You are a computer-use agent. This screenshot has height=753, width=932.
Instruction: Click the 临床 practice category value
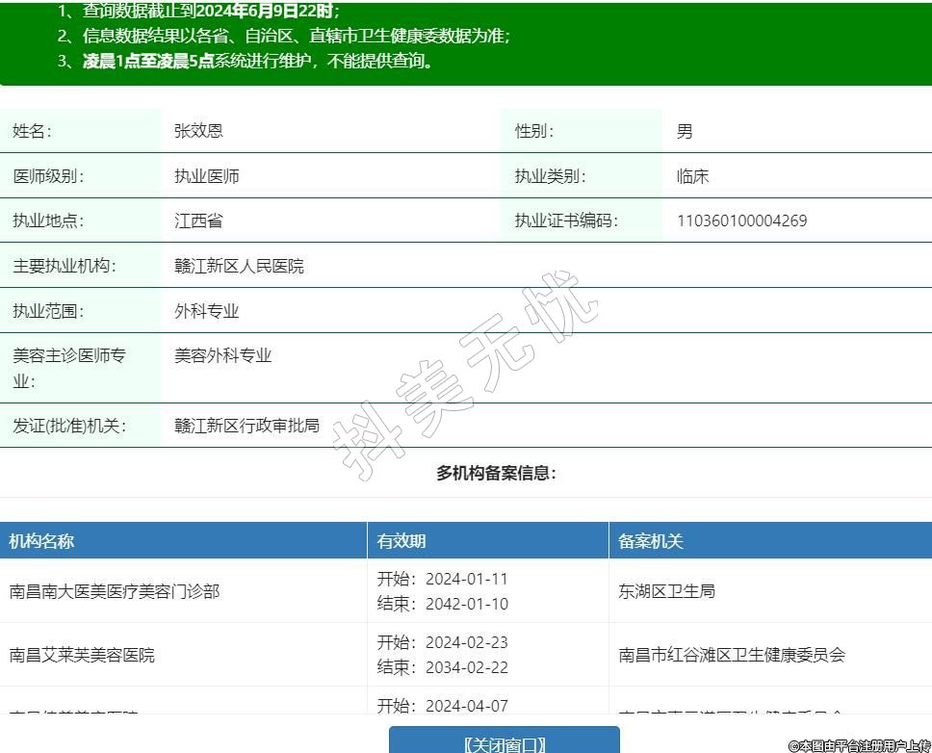click(x=692, y=176)
